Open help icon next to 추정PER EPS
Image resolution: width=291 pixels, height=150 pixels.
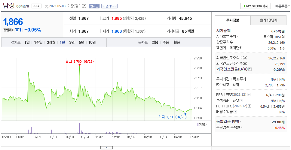[241, 100]
